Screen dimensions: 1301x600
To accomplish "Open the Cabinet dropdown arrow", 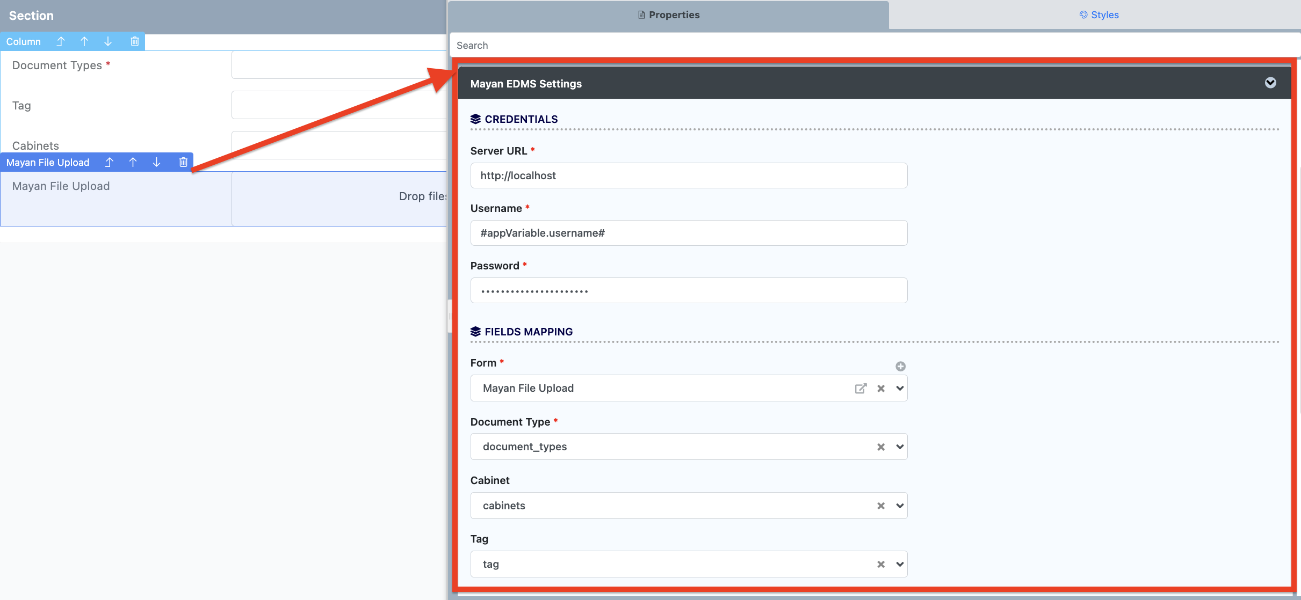I will tap(900, 506).
